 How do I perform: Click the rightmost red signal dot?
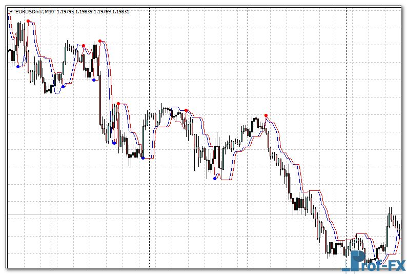point(266,115)
